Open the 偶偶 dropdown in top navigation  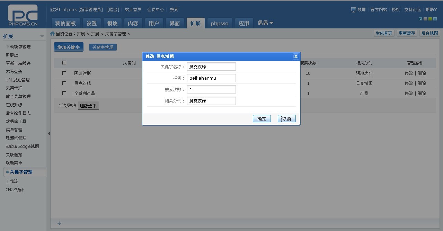pos(266,23)
